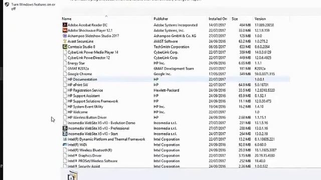Screen dimensions: 321x180
Task: Select Intel(R) Wireless Bluetooth(R) entry
Action: [90, 150]
